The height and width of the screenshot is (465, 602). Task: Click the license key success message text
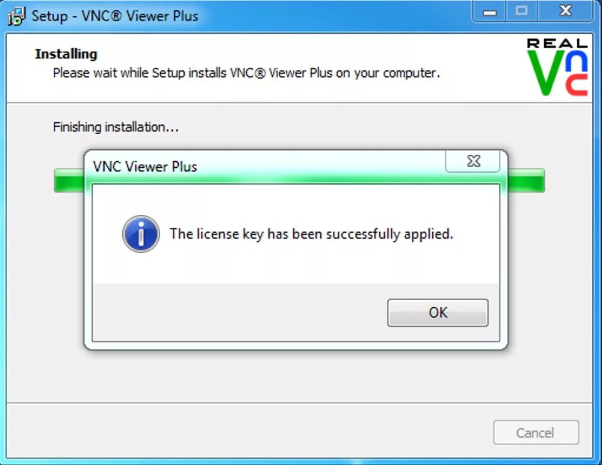coord(311,233)
